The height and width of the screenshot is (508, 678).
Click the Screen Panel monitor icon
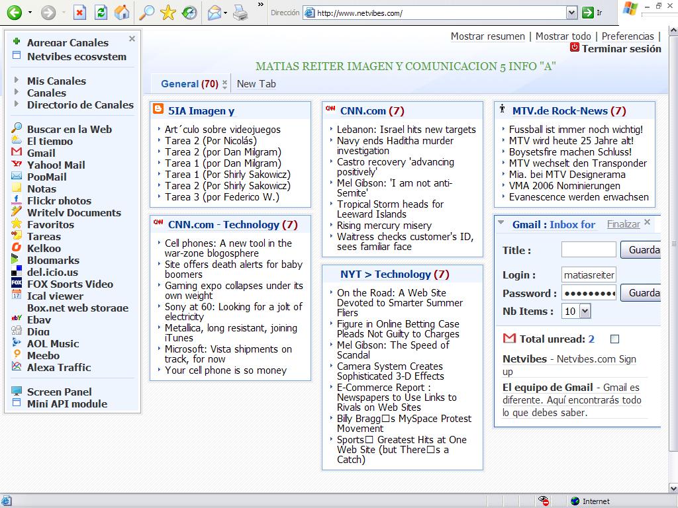pos(17,391)
